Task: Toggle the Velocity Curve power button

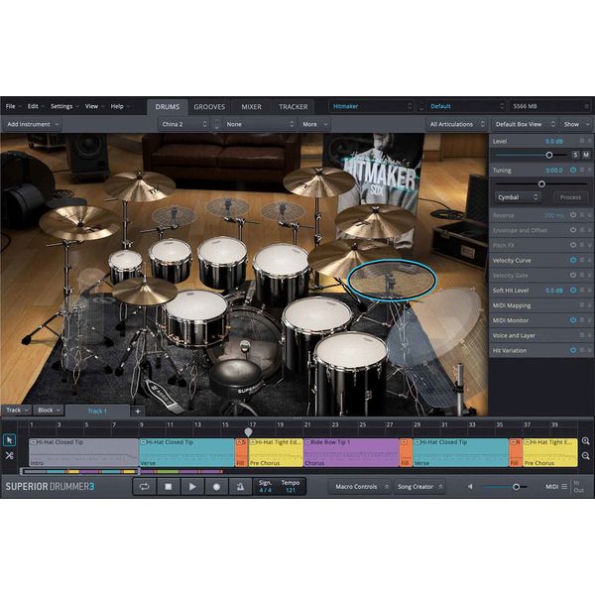Action: pos(573,260)
